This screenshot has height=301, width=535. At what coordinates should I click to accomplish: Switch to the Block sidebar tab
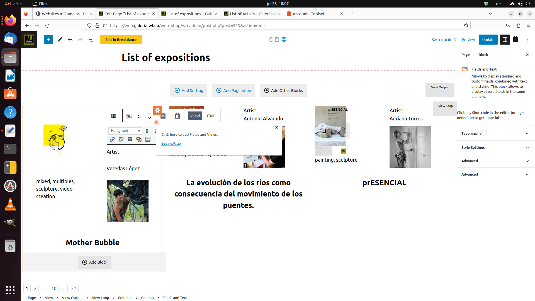point(483,55)
